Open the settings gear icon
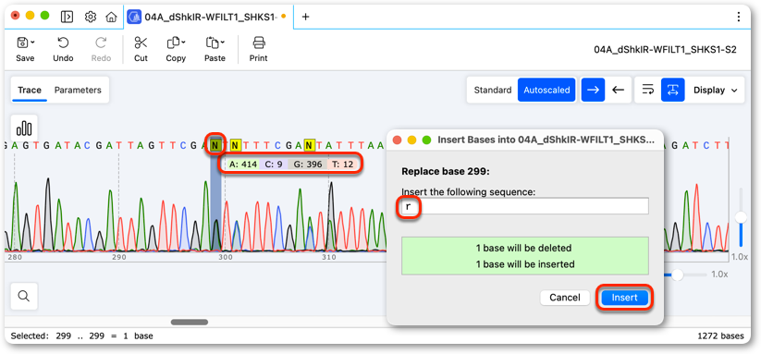This screenshot has height=354, width=761. point(91,17)
